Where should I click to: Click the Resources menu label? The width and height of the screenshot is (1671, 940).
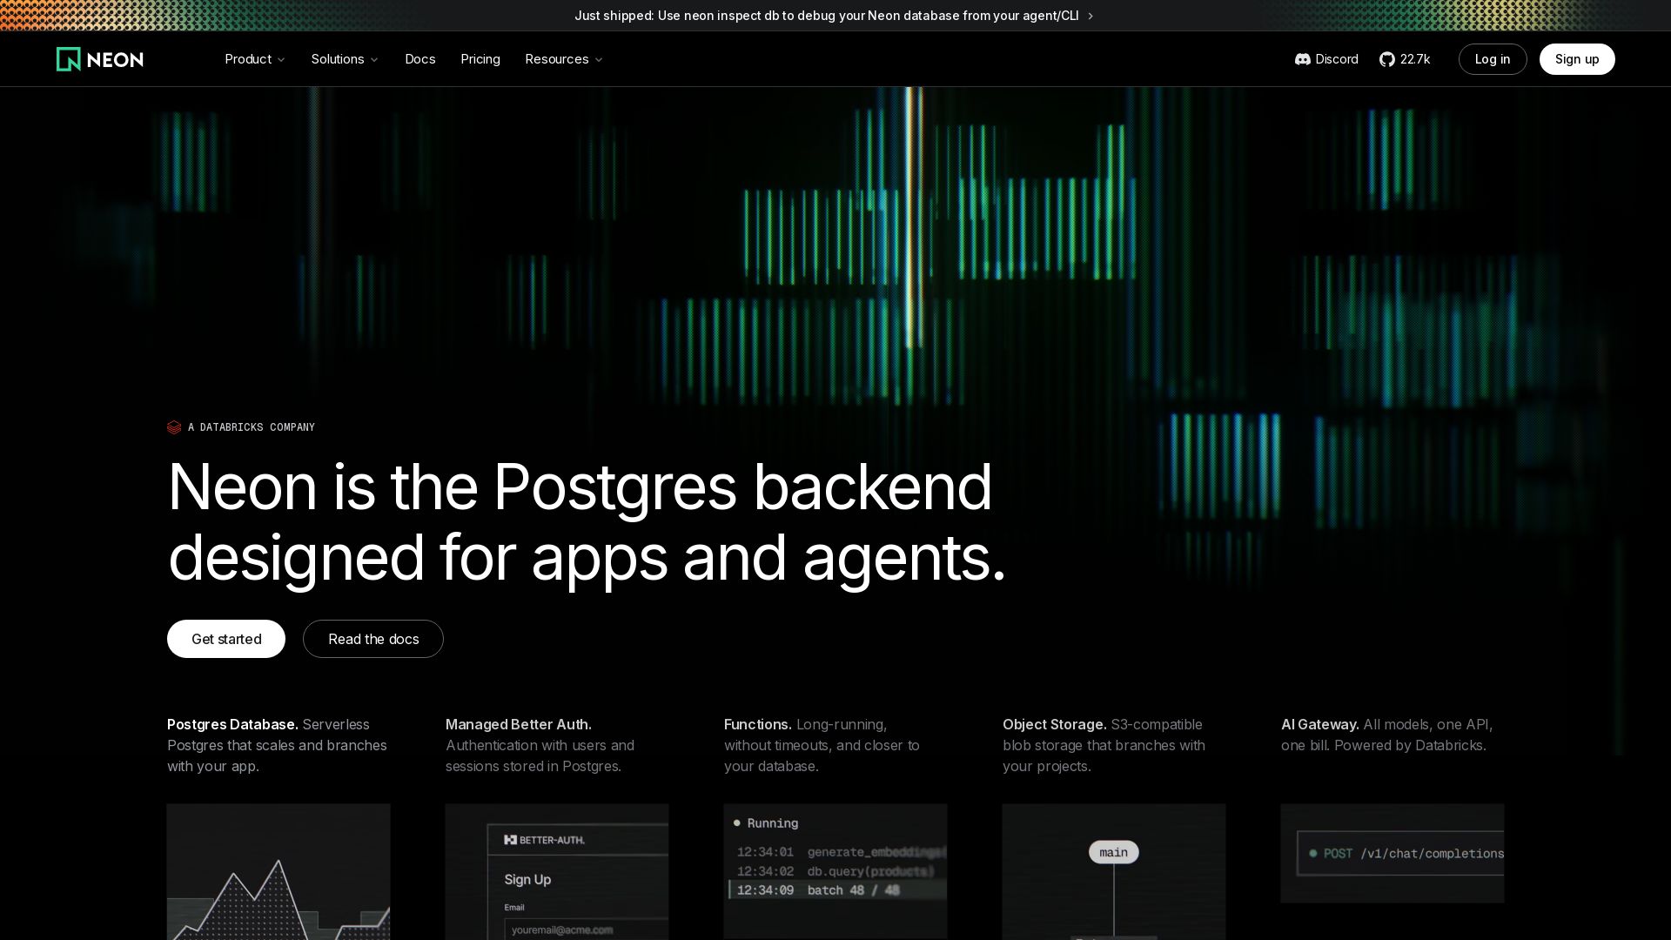click(557, 59)
